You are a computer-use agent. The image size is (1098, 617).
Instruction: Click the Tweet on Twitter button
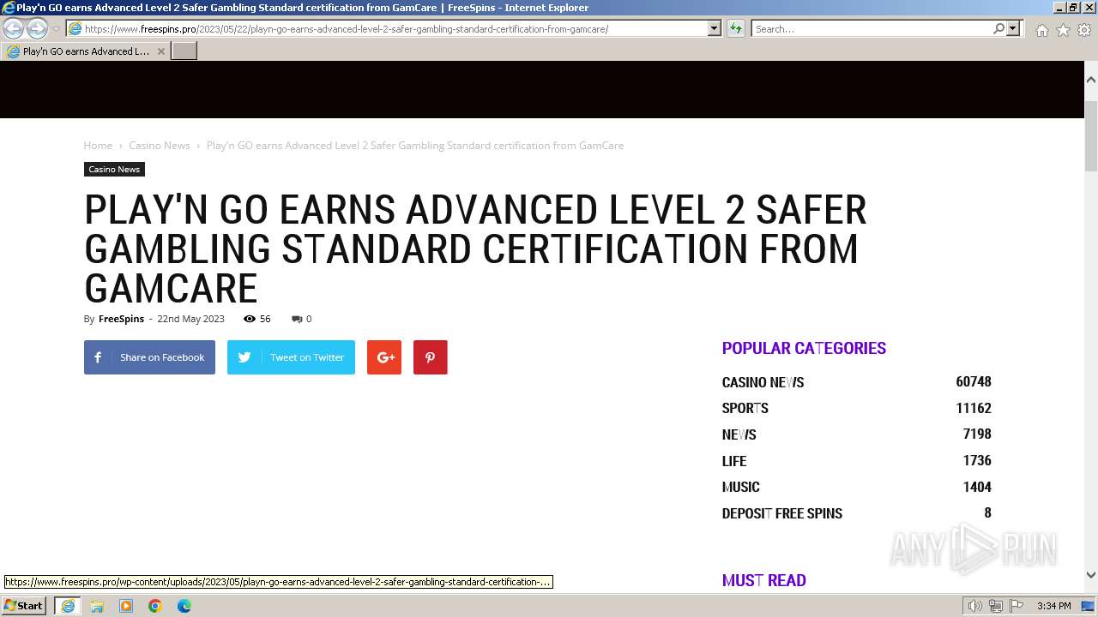[x=291, y=357]
